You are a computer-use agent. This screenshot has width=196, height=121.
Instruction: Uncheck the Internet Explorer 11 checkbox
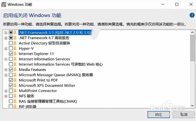[x=11, y=54]
